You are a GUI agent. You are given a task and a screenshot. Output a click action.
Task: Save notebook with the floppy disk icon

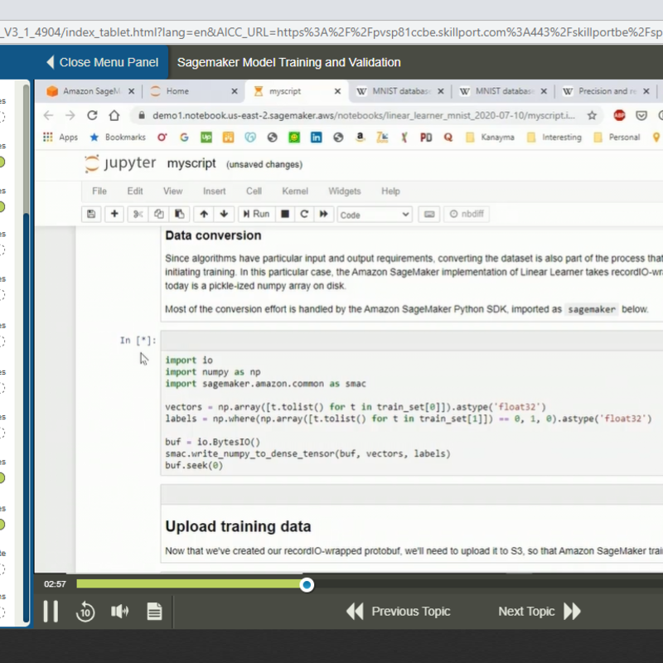click(91, 214)
